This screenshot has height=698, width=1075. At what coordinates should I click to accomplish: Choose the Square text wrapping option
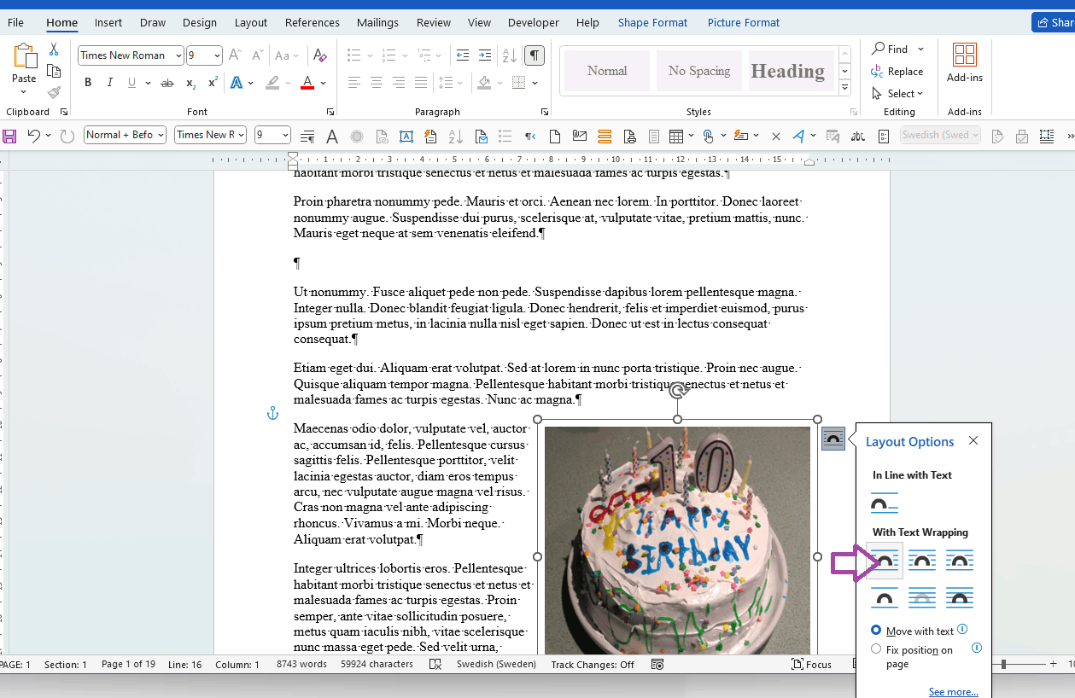pos(885,561)
